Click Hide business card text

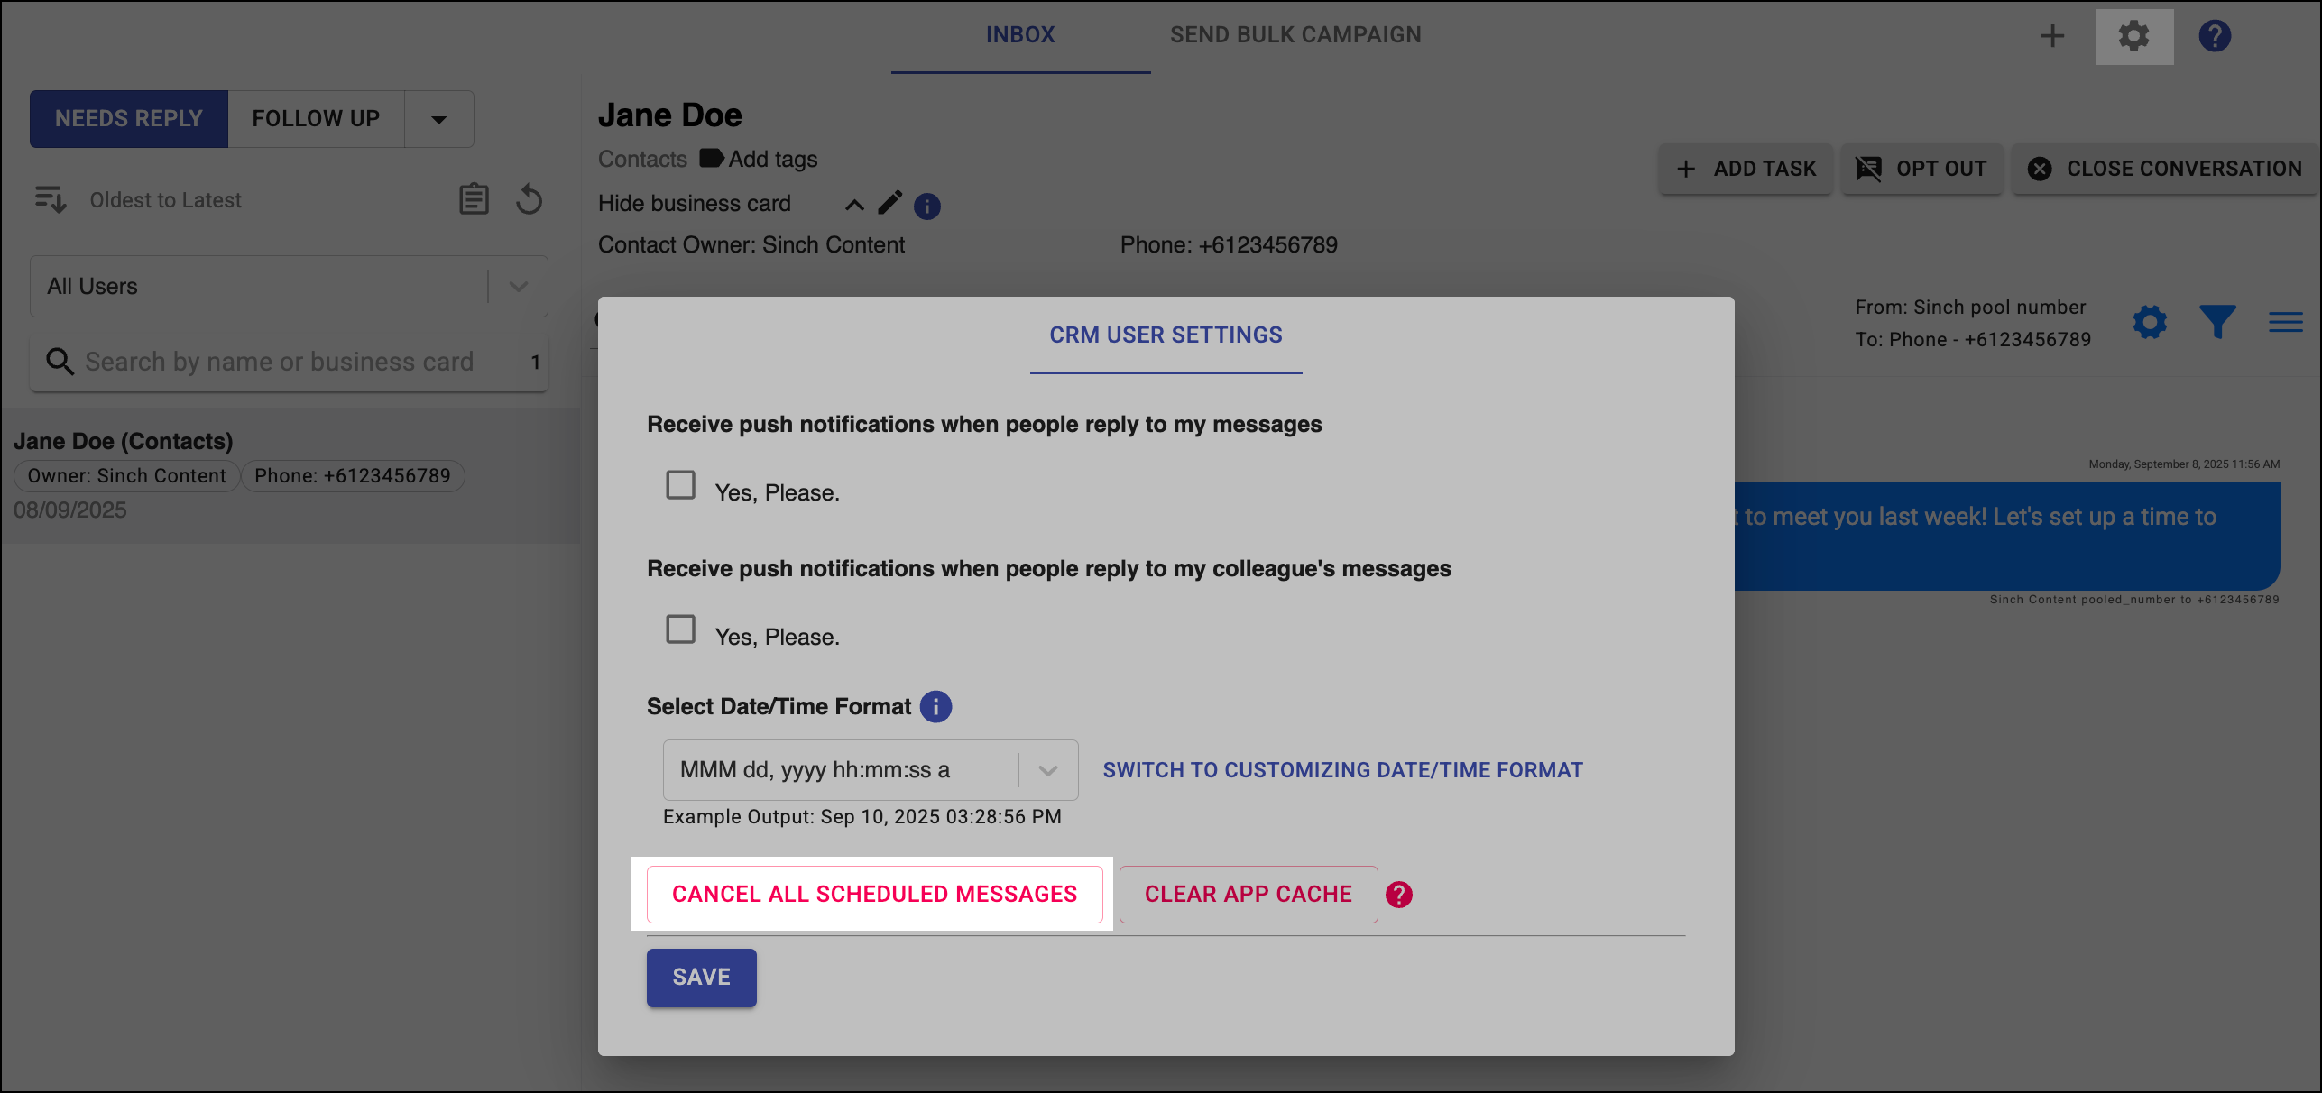[694, 204]
